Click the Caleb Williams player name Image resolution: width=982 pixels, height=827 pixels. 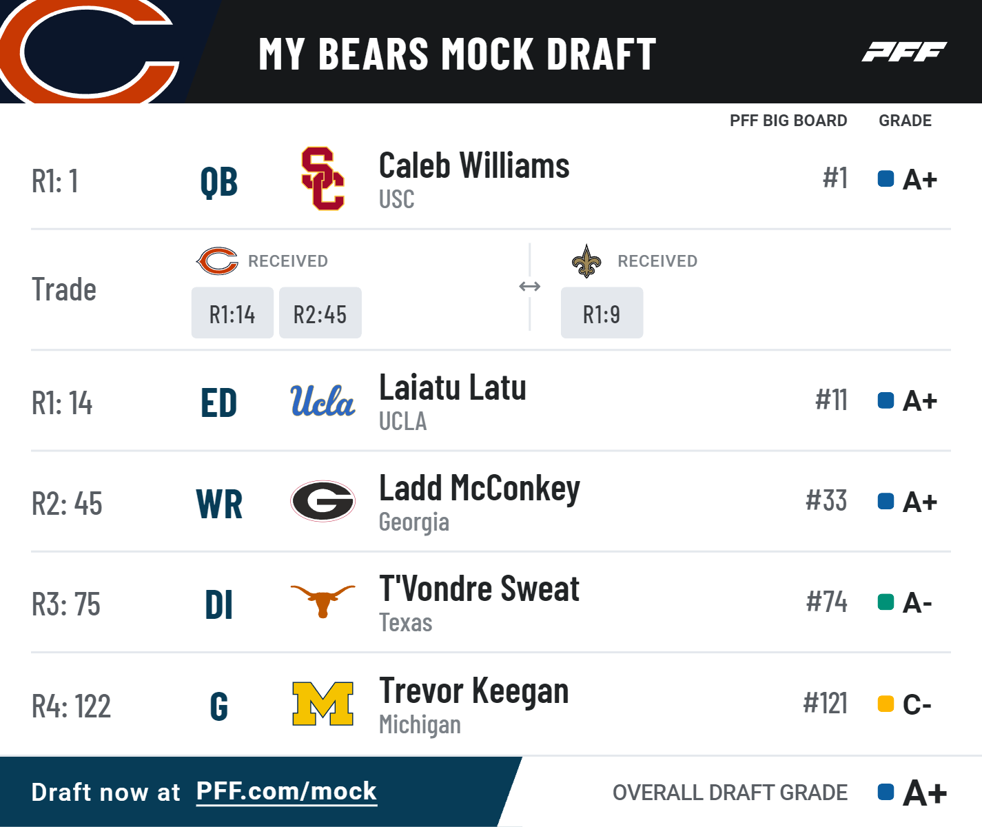(x=474, y=166)
